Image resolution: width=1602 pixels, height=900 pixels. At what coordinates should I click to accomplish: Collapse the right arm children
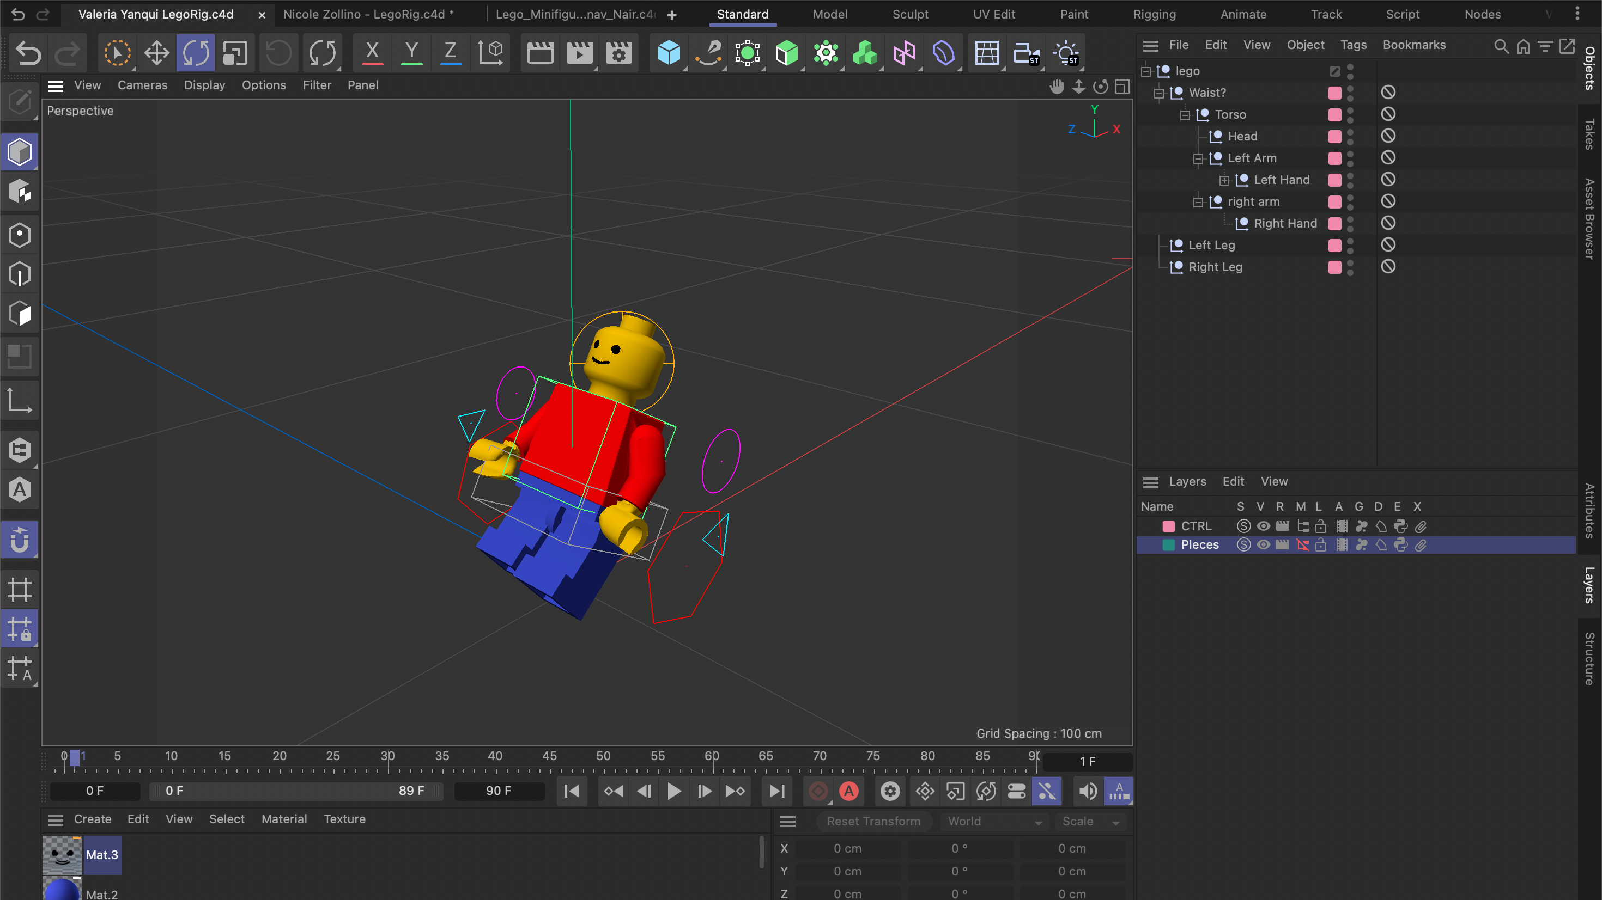(x=1198, y=202)
